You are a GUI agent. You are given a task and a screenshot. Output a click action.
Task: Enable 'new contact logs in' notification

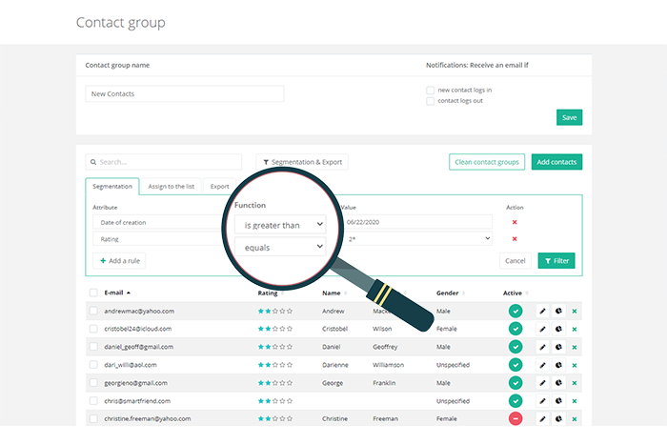[430, 91]
